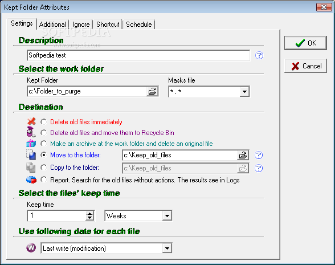Select Delete old files immediately option
The image size is (335, 265).
coord(43,122)
